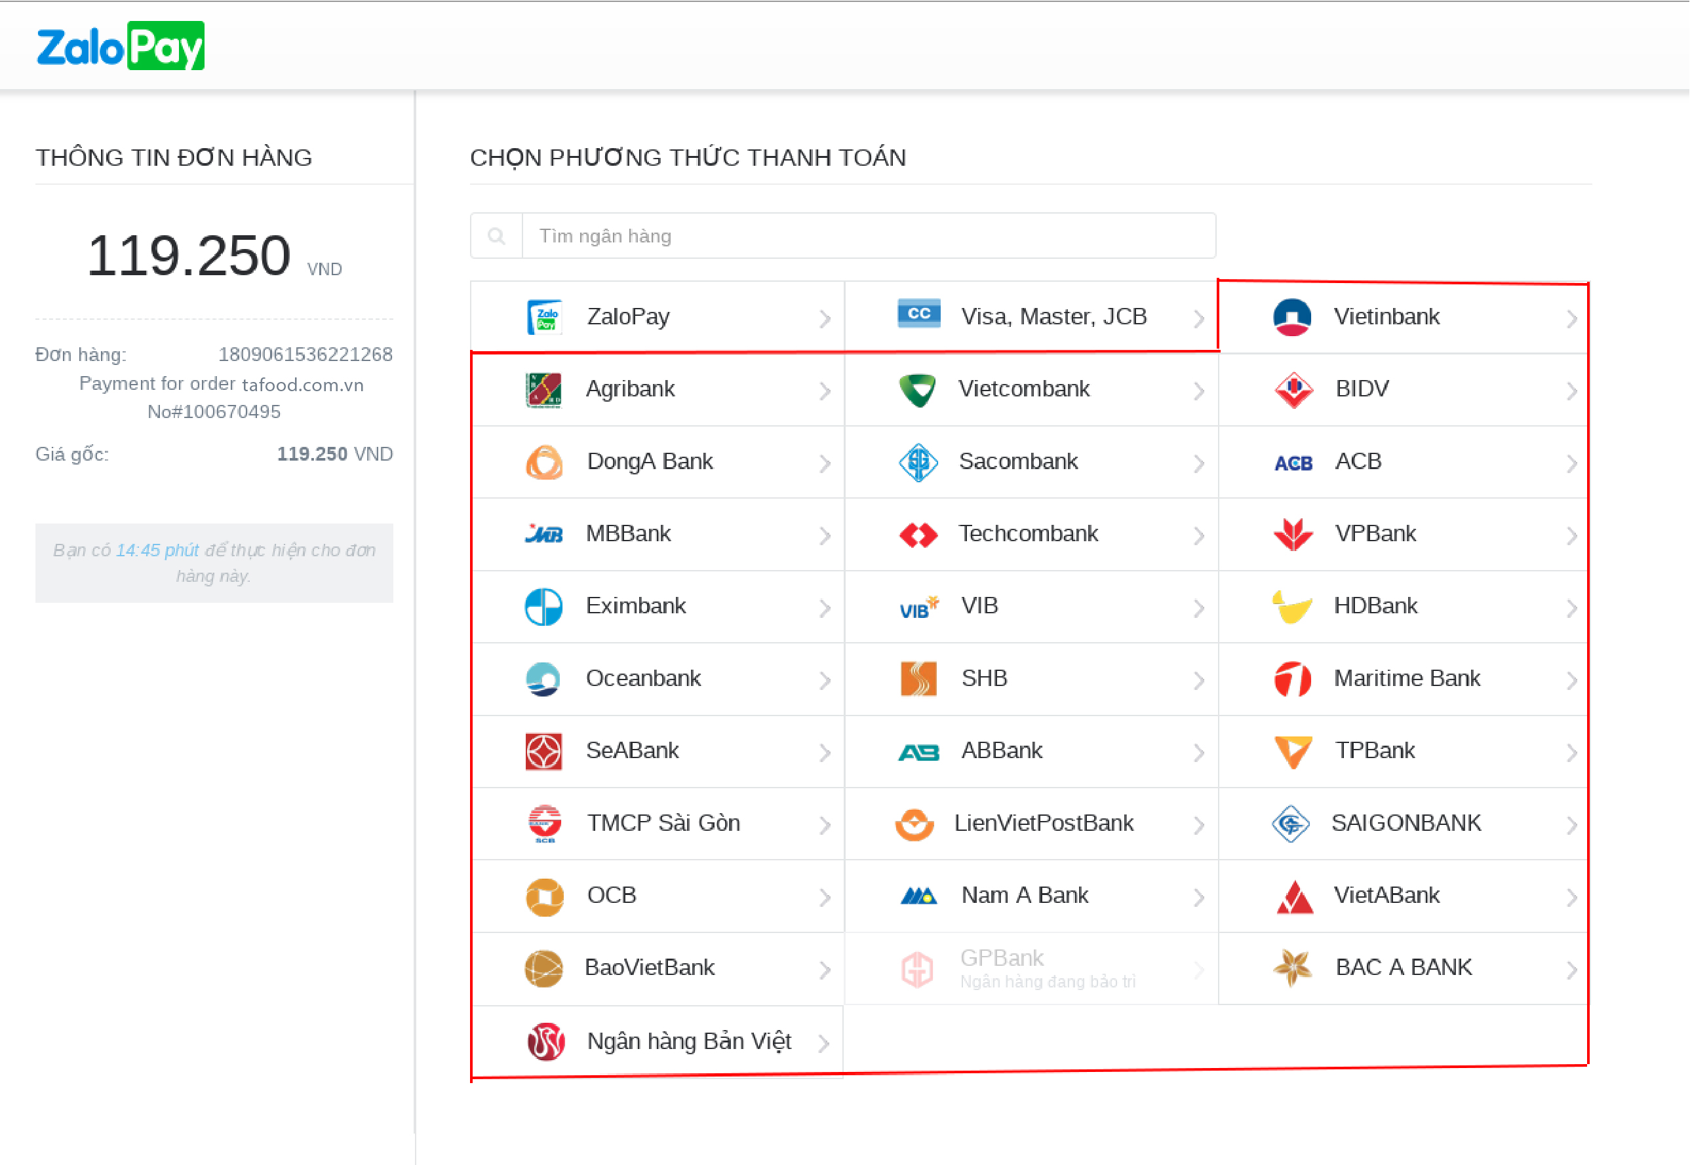
Task: Choose the Ngân hàng Bản Việt logo
Action: click(545, 1042)
